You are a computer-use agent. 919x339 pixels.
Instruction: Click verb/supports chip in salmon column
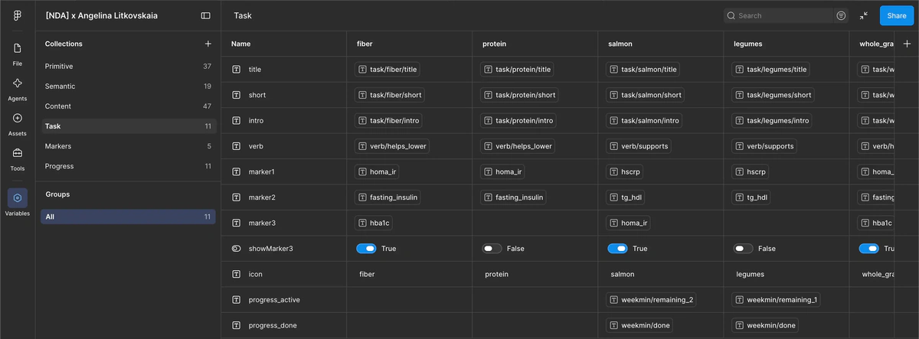click(639, 146)
